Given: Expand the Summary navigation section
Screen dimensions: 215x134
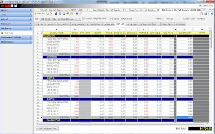Looking at the screenshot, I should 16,24.
